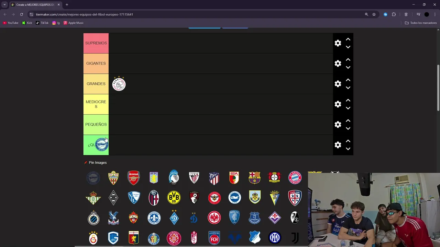Open settings gear for MEDIOCRES tier
This screenshot has height=247, width=440.
338,104
